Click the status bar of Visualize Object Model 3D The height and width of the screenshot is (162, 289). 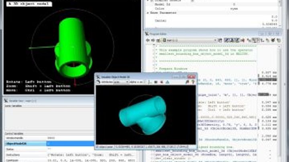[146, 147]
